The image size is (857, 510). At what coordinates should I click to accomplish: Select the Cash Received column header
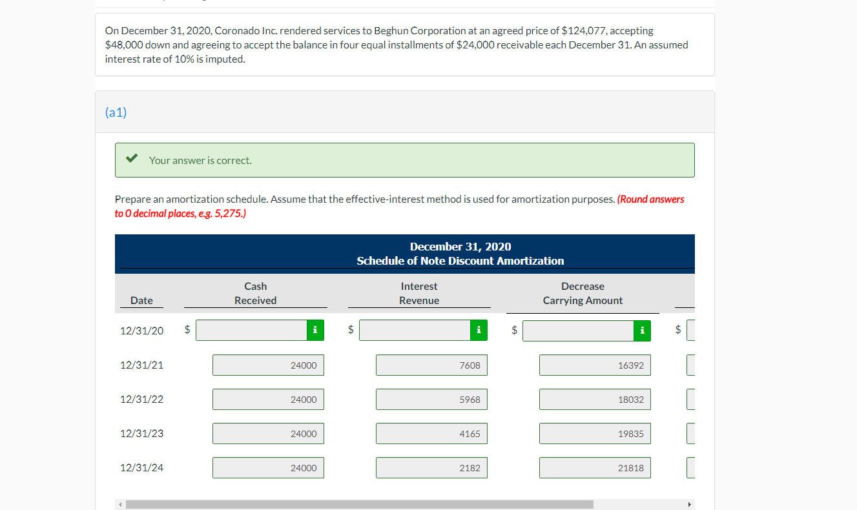click(x=255, y=293)
